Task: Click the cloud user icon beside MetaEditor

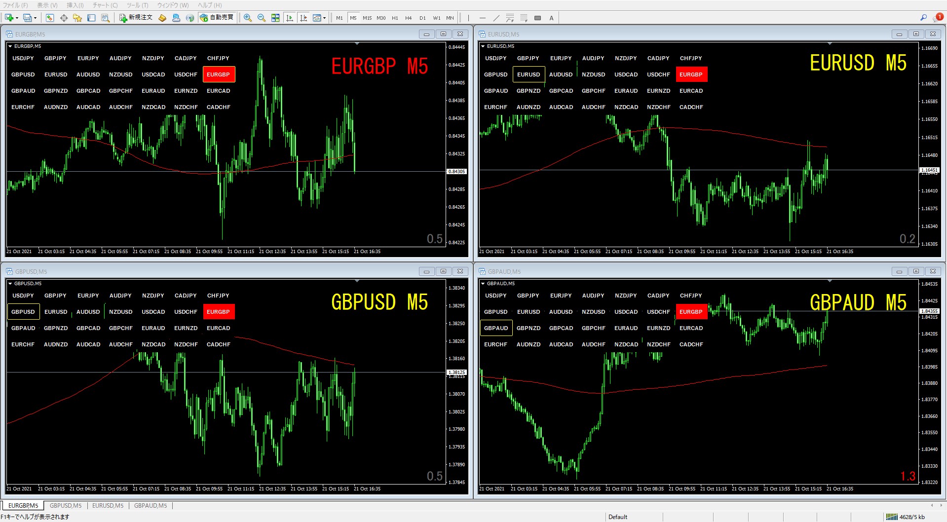Action: tap(176, 18)
